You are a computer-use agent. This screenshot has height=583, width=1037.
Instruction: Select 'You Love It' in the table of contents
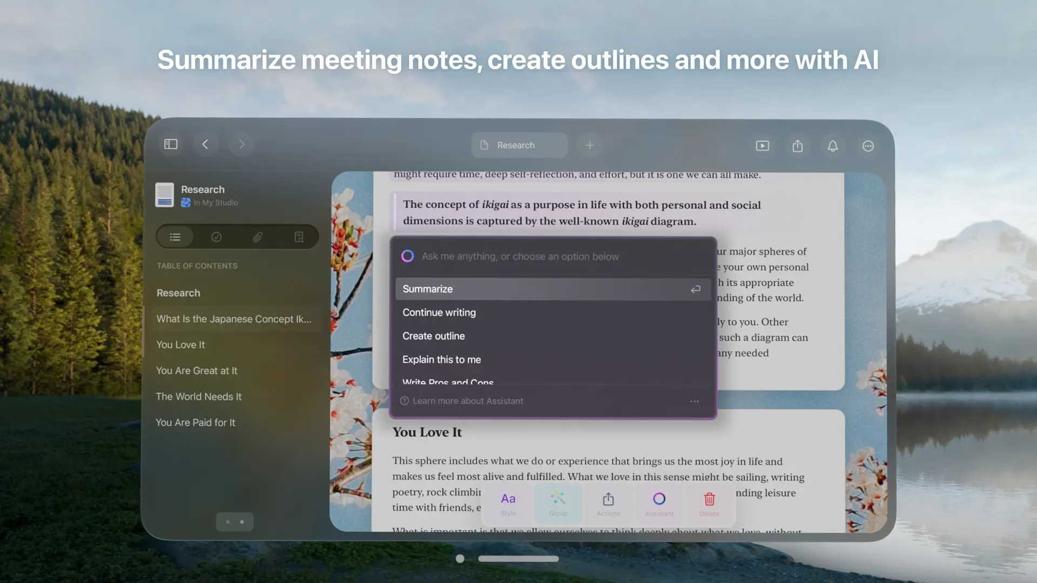tap(180, 344)
